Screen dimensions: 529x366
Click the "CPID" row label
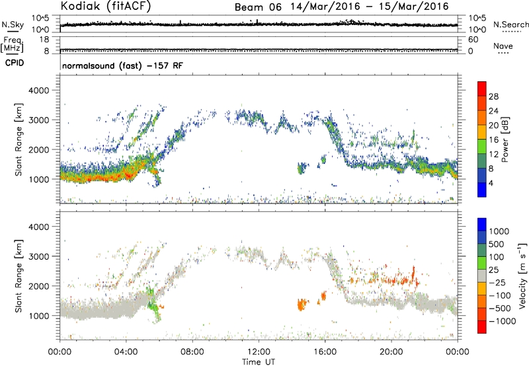(15, 63)
